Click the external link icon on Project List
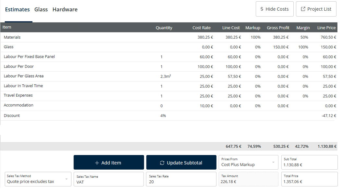 (303, 9)
